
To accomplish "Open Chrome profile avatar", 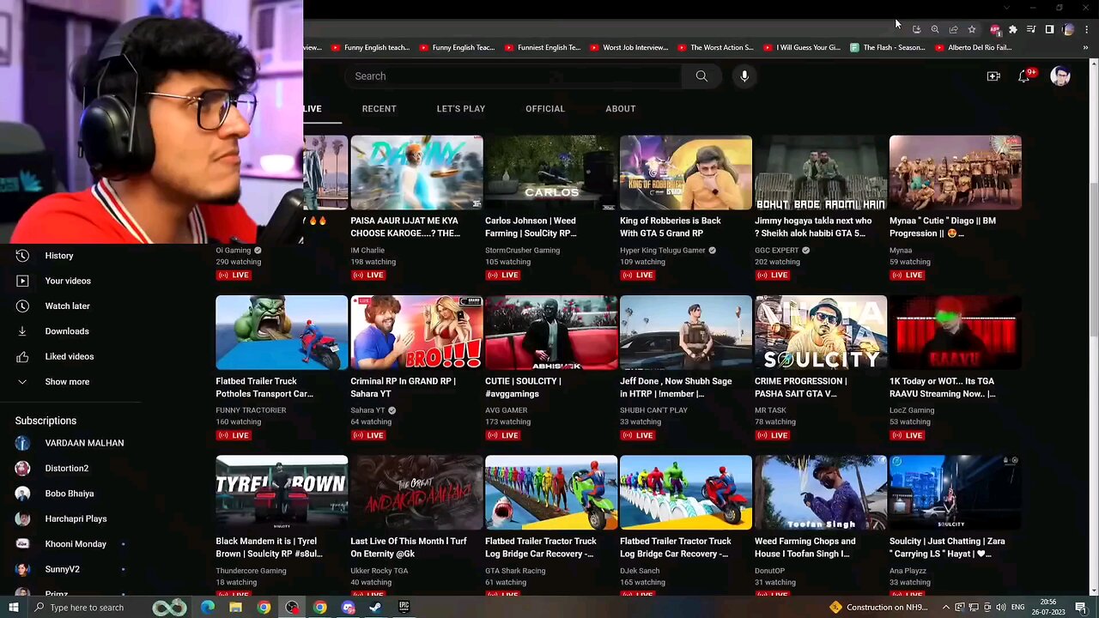I will pos(1068,29).
